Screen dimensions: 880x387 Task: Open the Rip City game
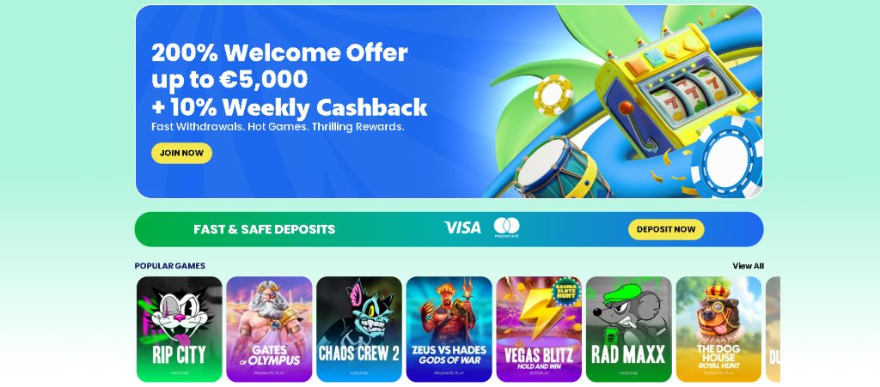(x=179, y=329)
